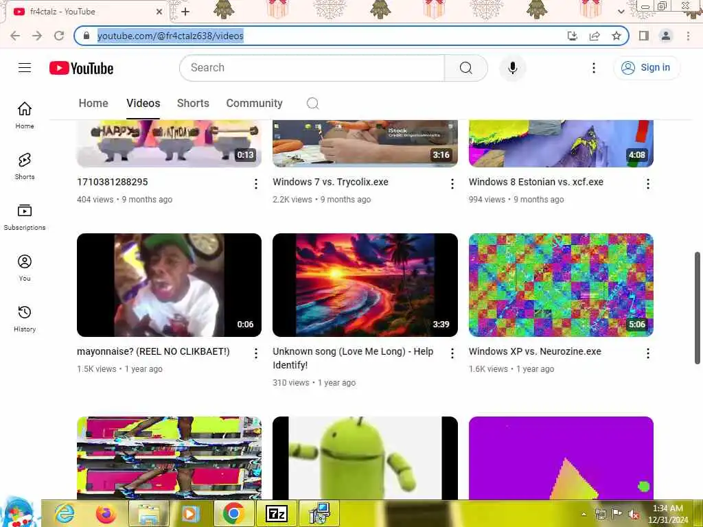Click the page vertical scrollbar thumb
This screenshot has width=703, height=527.
[x=698, y=308]
